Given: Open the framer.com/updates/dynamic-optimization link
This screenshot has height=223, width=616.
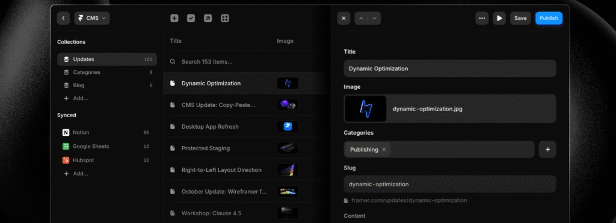Looking at the screenshot, I should click(x=409, y=200).
